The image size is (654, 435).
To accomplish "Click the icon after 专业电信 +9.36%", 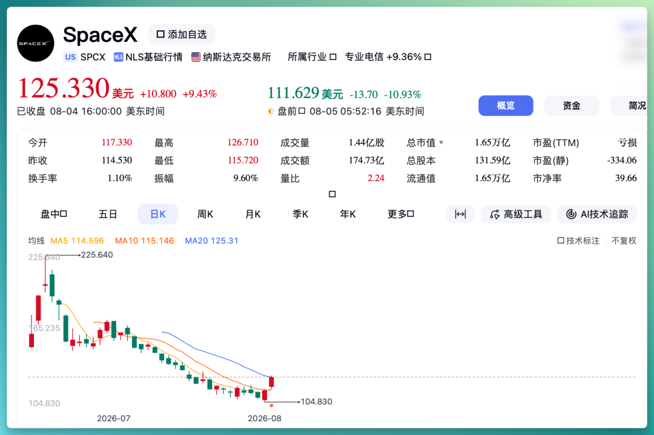I will click(x=428, y=57).
